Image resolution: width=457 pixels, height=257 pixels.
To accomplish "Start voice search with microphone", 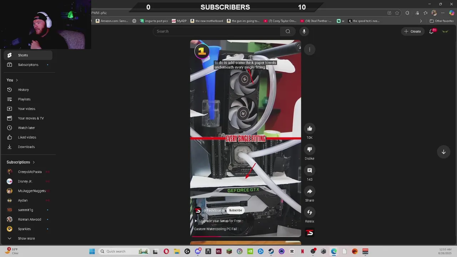I will click(304, 31).
